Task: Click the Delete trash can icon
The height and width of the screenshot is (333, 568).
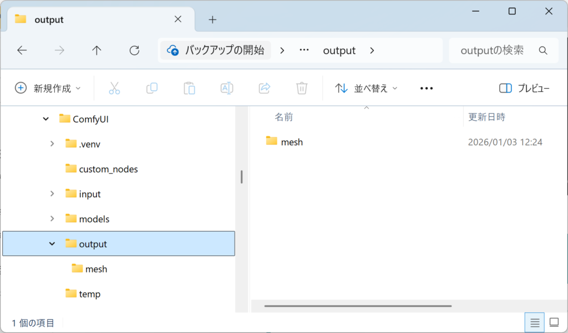Action: [302, 88]
